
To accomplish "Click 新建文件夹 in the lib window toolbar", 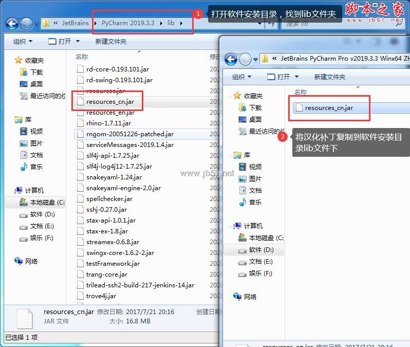I will pos(111,41).
